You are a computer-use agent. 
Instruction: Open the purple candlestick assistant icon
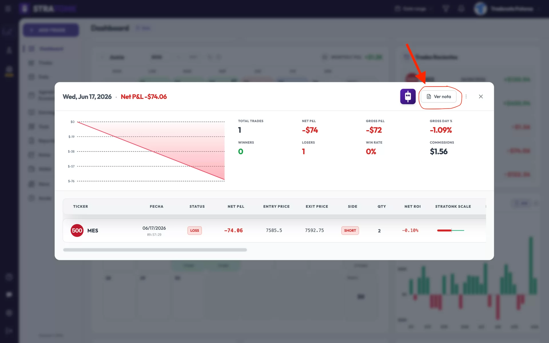coord(408,96)
